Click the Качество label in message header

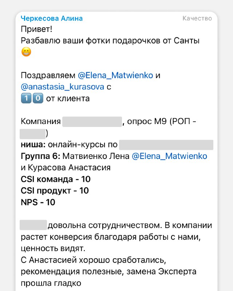tap(197, 19)
